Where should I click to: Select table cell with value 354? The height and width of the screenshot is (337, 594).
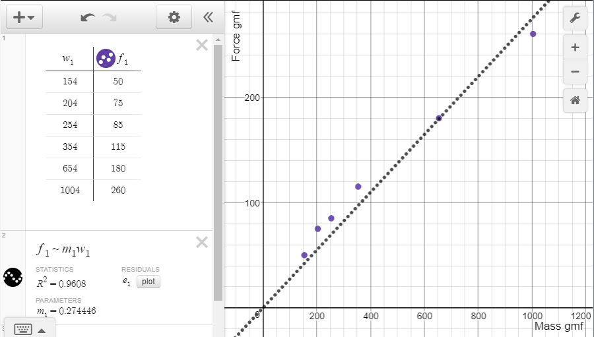coord(70,146)
